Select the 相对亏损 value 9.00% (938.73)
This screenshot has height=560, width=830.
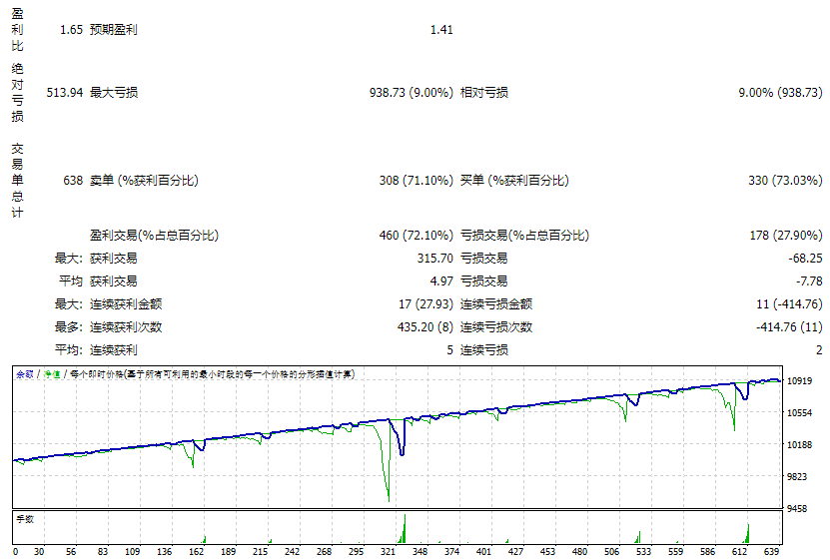779,93
